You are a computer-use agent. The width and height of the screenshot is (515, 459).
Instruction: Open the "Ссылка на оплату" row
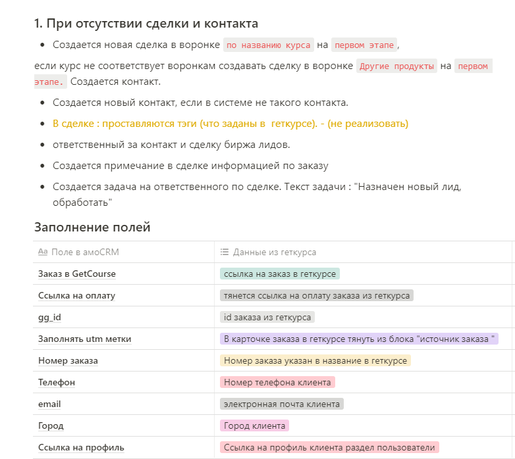pos(76,295)
